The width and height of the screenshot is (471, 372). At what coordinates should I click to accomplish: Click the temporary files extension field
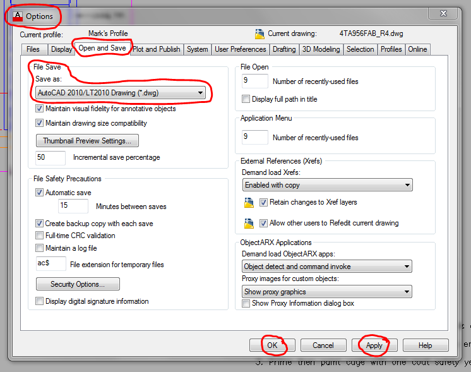click(51, 263)
